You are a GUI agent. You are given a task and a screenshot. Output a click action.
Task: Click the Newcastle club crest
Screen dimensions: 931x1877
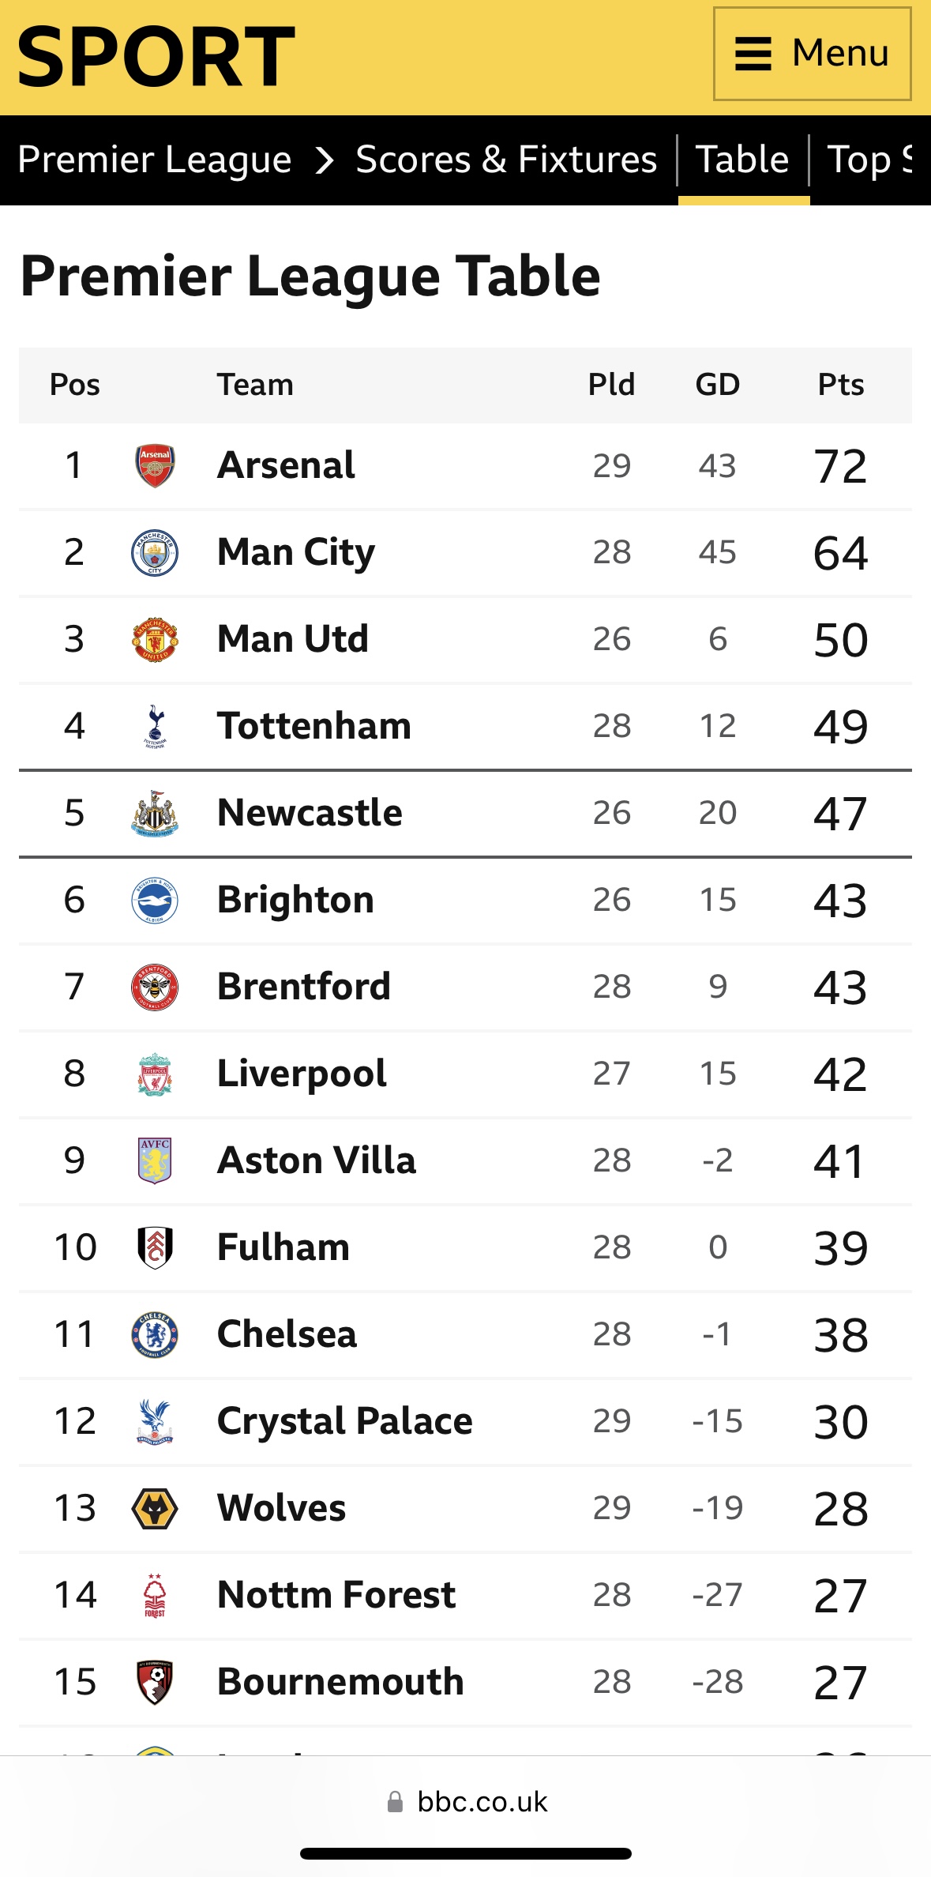[x=155, y=813]
